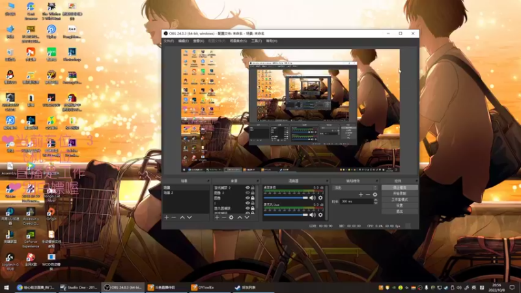
Task: Increase transition duration with the up stepper
Action: pyautogui.click(x=376, y=200)
